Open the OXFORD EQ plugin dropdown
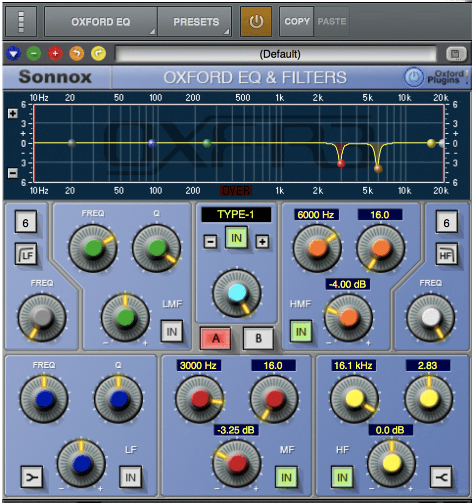The image size is (472, 503). (x=100, y=22)
